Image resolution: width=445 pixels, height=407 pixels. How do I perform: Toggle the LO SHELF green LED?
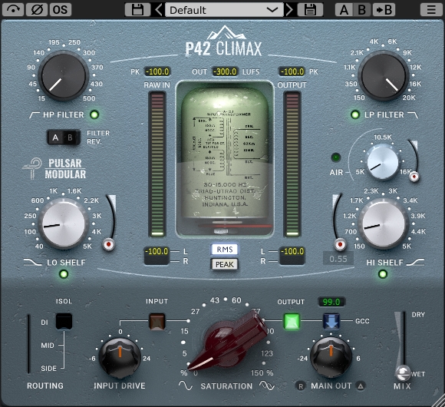pyautogui.click(x=64, y=274)
